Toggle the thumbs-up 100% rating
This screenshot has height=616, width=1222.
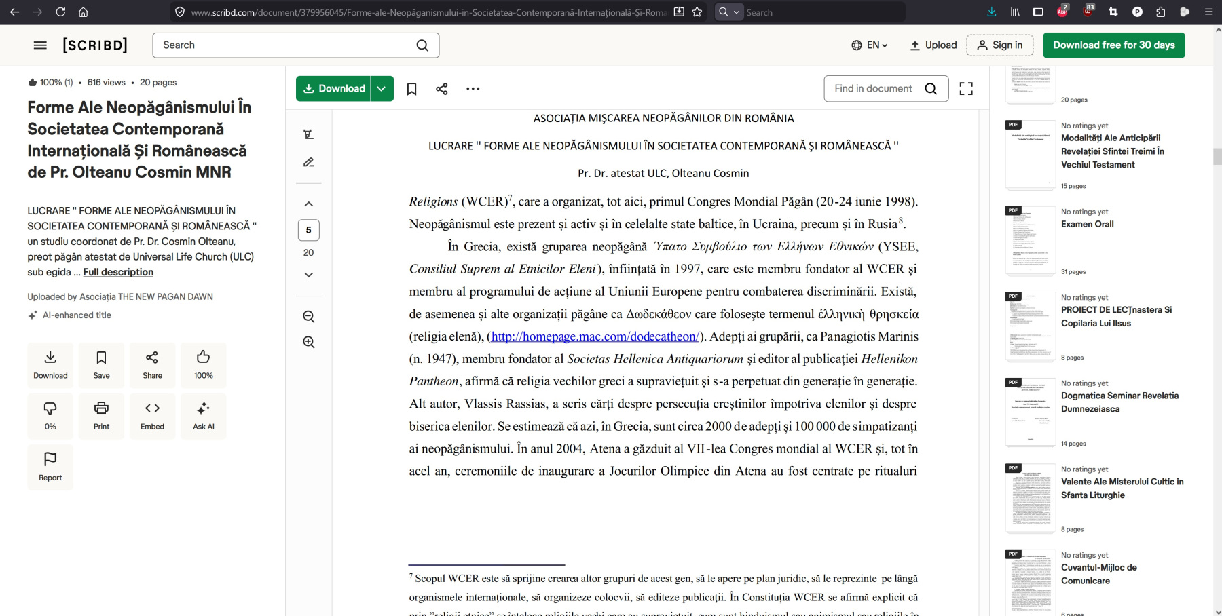(x=203, y=364)
